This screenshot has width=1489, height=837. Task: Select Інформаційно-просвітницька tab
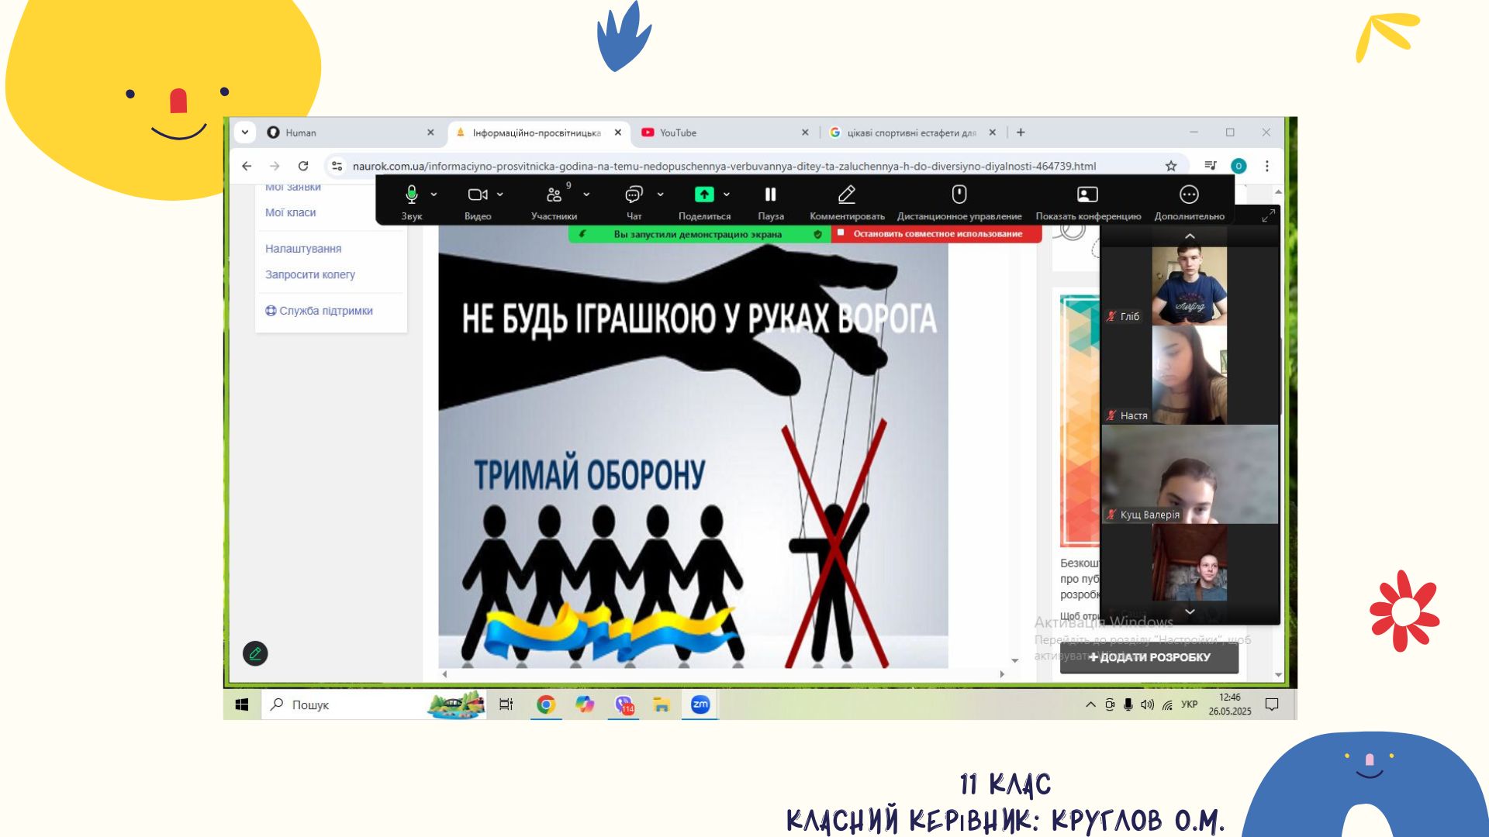point(535,133)
